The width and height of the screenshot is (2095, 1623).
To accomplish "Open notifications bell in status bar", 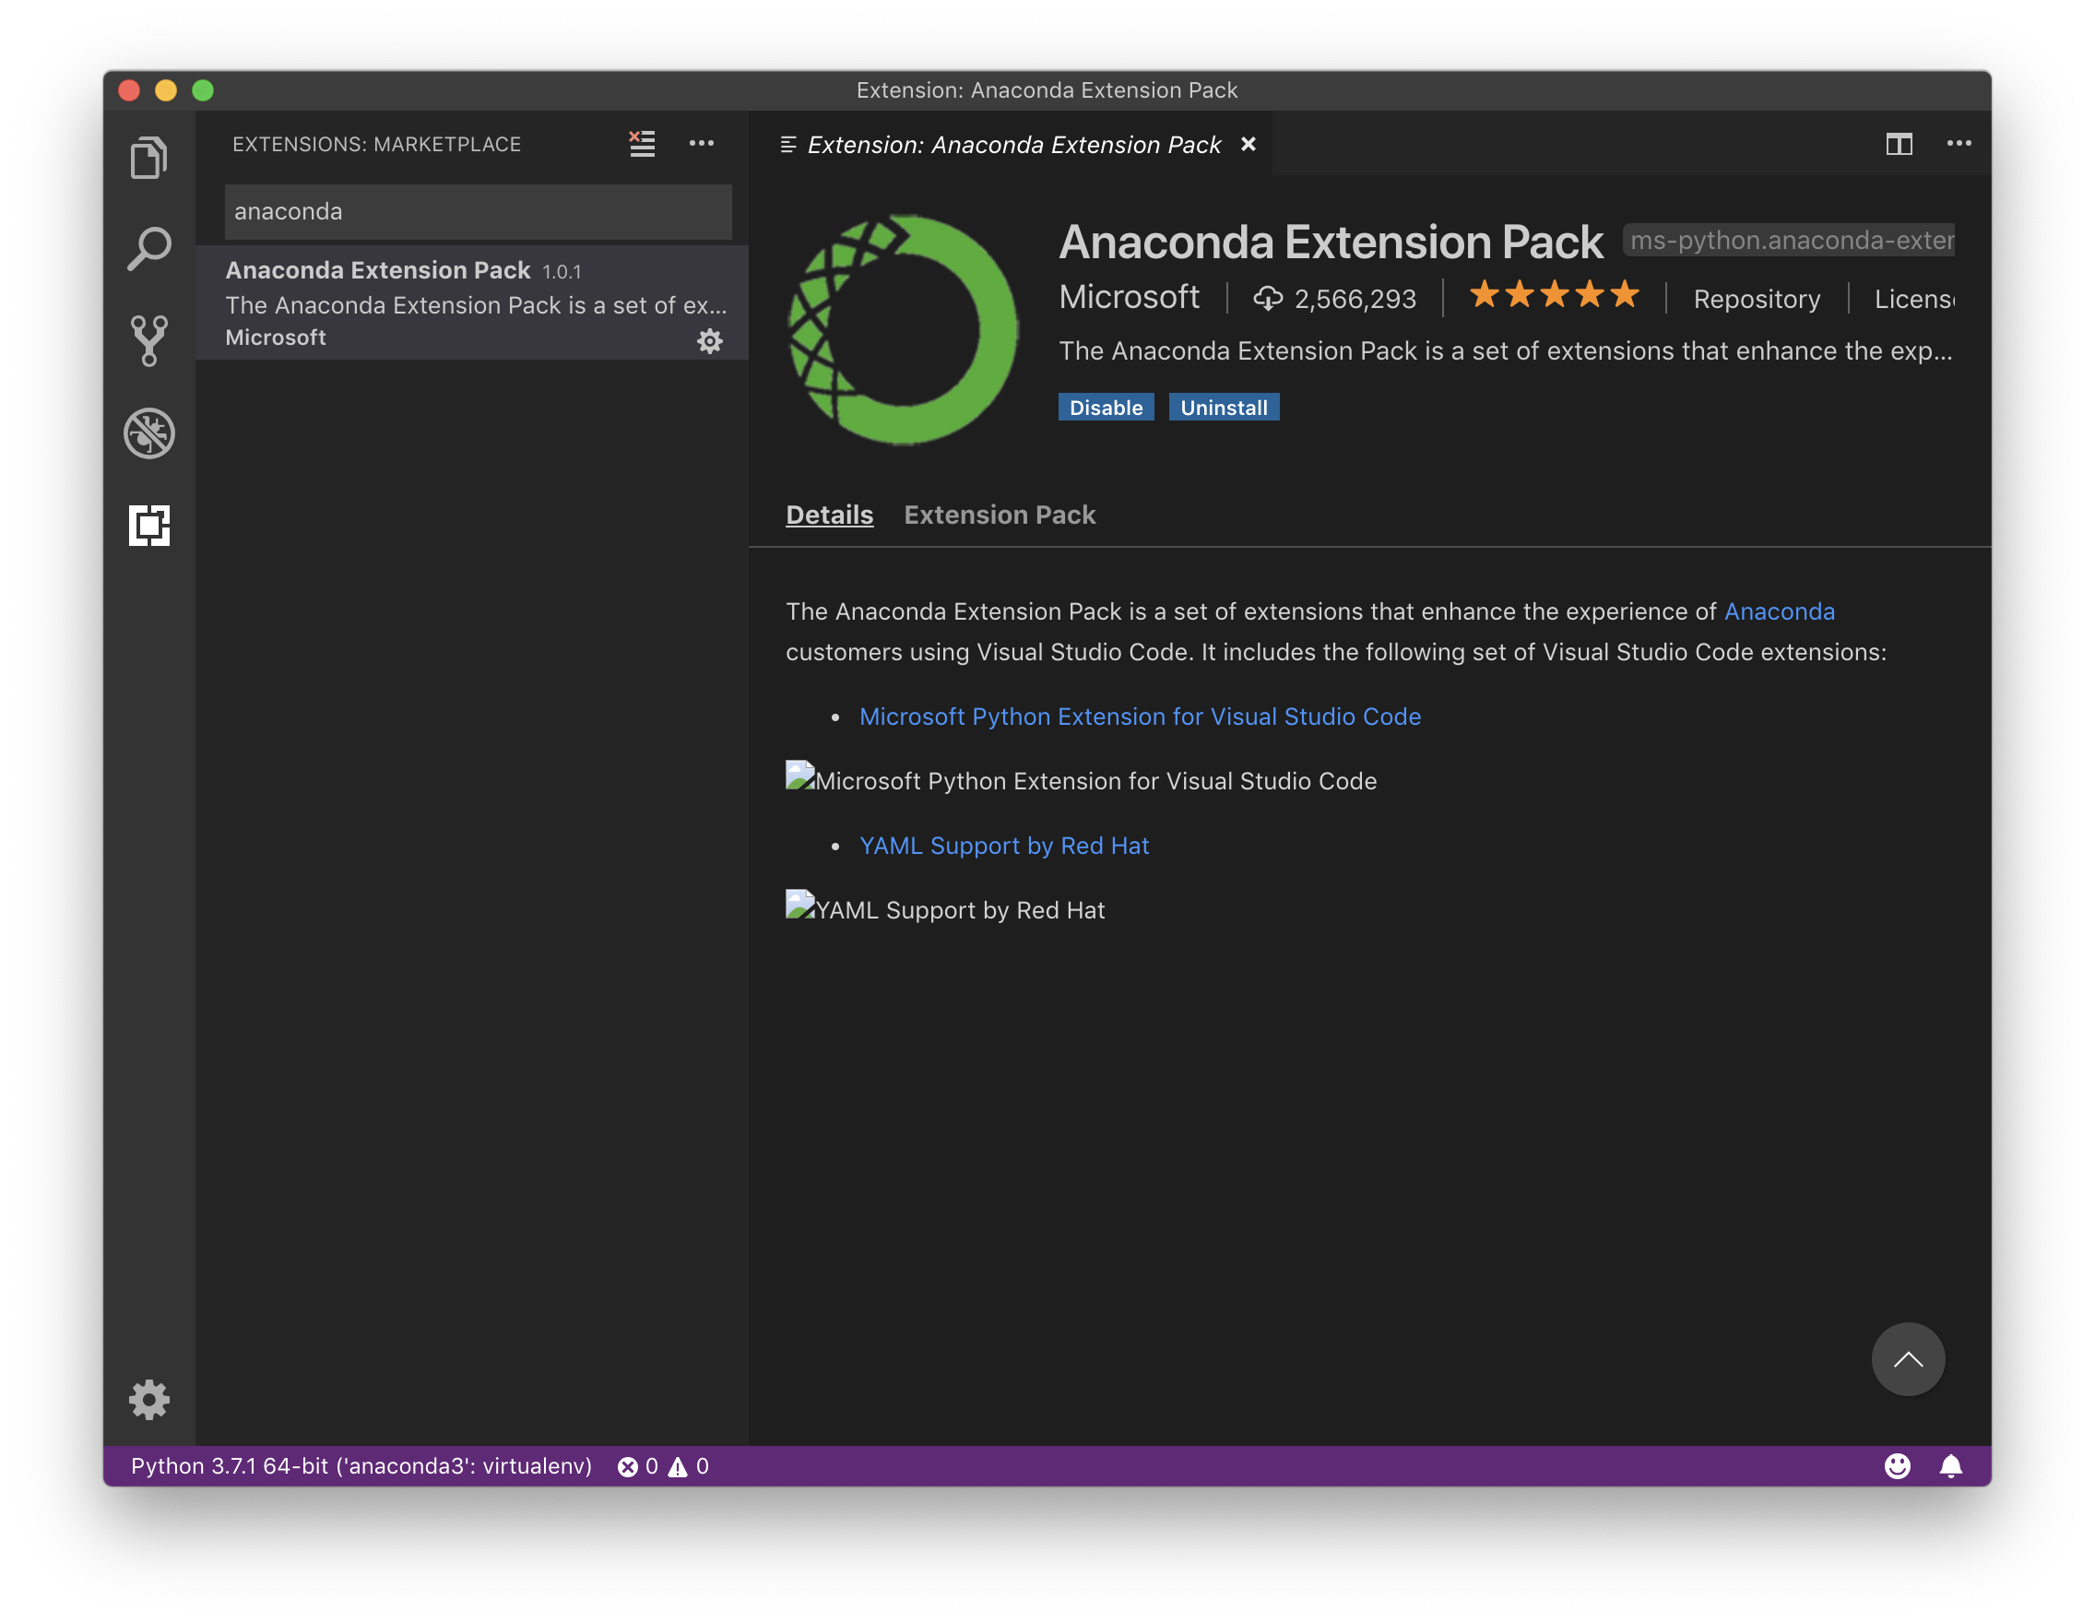I will 1950,1465.
